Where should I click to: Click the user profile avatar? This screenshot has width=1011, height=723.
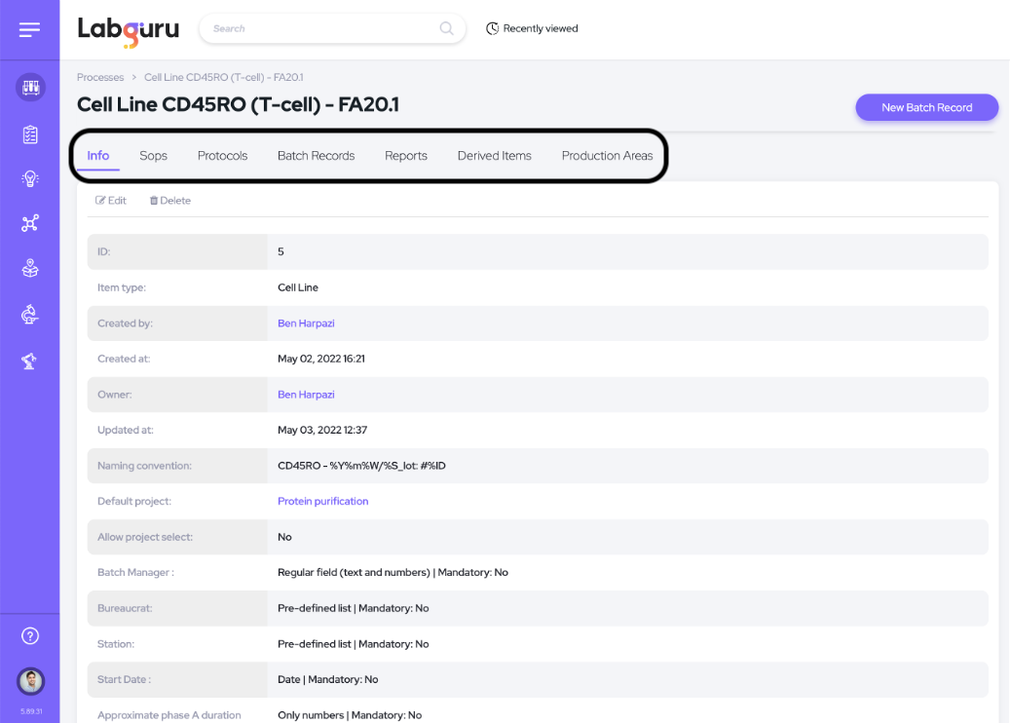(x=30, y=681)
